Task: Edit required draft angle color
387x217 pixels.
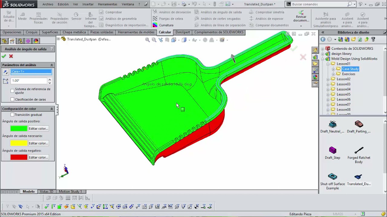Action: tap(38, 143)
